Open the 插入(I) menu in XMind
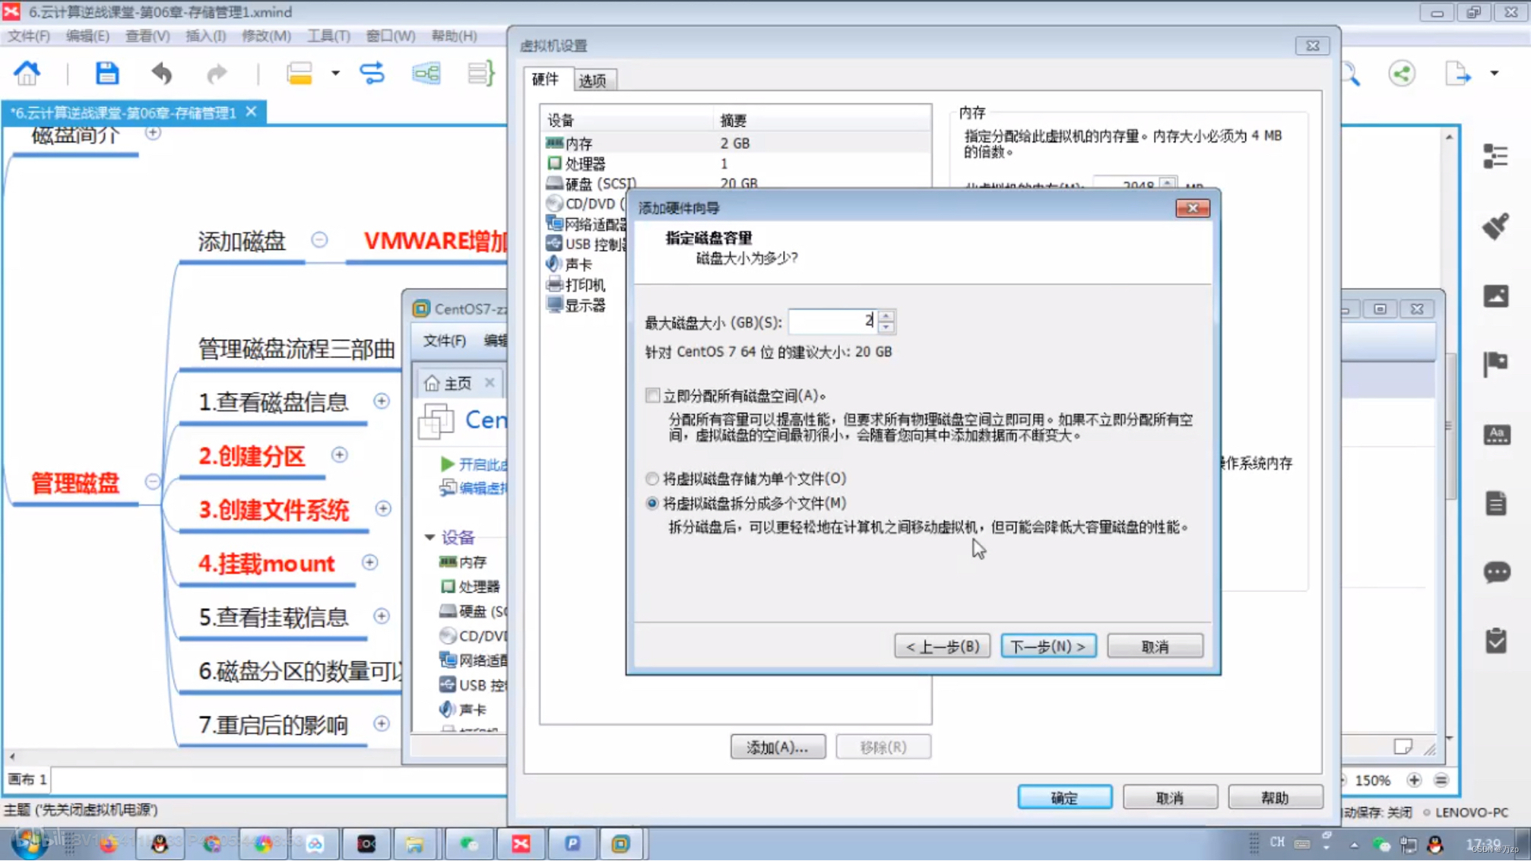This screenshot has height=861, width=1531. (x=205, y=36)
